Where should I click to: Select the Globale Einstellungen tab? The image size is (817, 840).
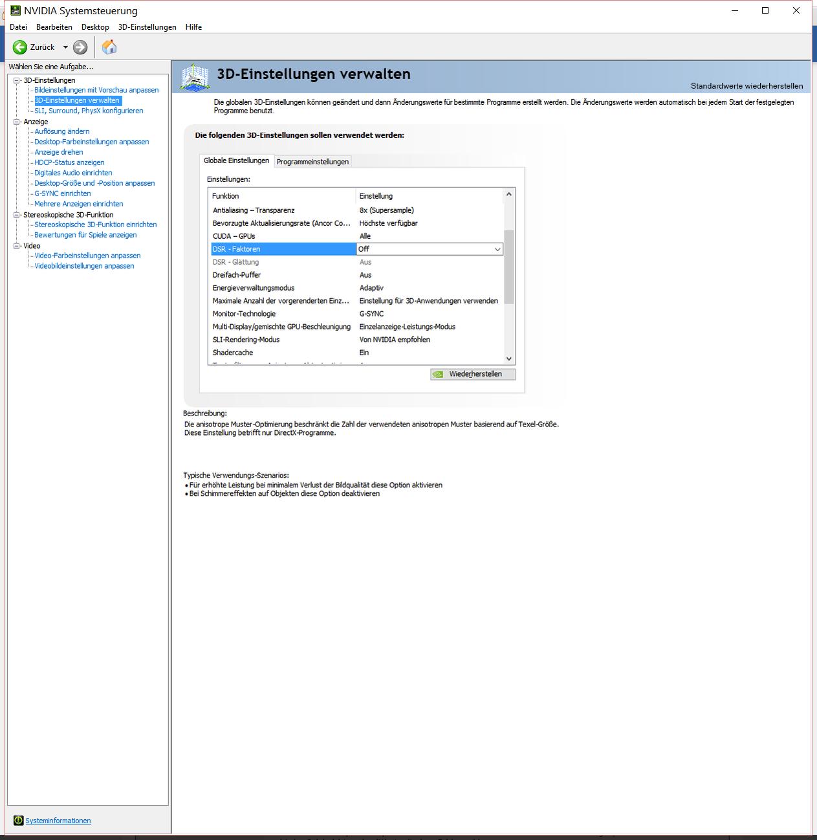(236, 160)
